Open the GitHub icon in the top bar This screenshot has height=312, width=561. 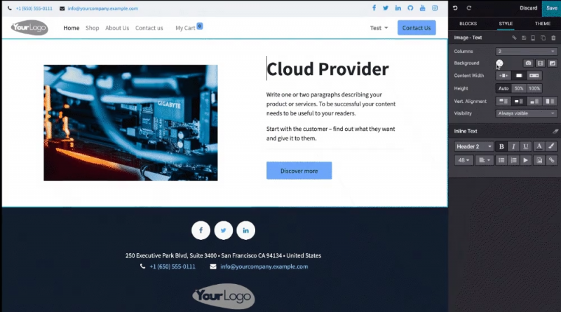[x=422, y=8]
